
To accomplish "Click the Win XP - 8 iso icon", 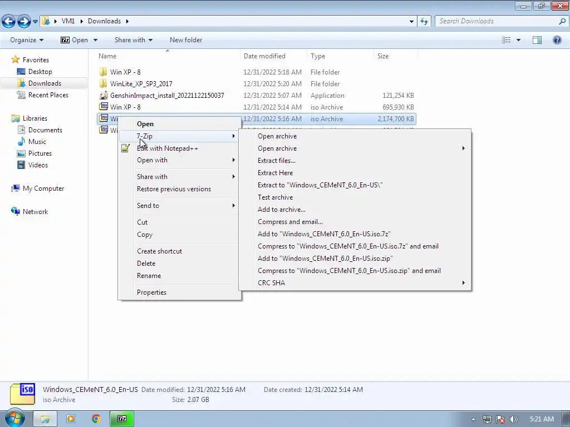I will pyautogui.click(x=104, y=107).
